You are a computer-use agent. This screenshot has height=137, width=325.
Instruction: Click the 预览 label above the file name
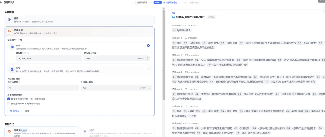pyautogui.click(x=174, y=13)
